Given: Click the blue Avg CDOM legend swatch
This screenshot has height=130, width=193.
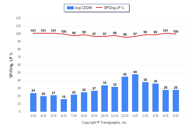Looking at the screenshot, I should (x=70, y=8).
